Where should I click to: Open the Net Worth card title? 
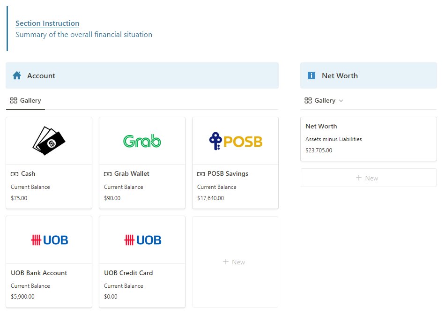coord(321,126)
